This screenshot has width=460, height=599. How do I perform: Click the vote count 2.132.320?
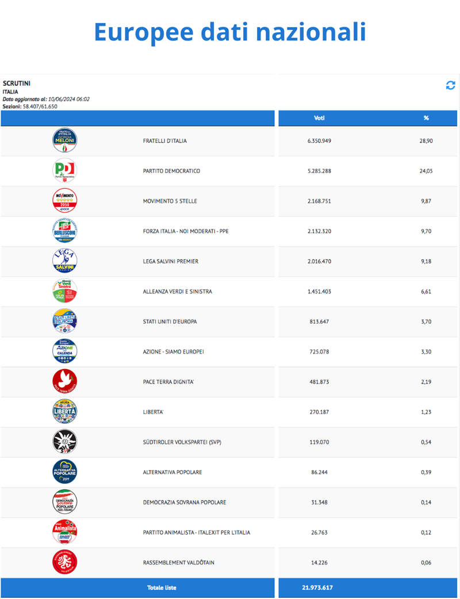tap(319, 232)
